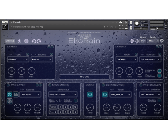This screenshot has width=168, height=140.
Task: Open Layer 2 Type ORGANIC dropdown
Action: 126,59
